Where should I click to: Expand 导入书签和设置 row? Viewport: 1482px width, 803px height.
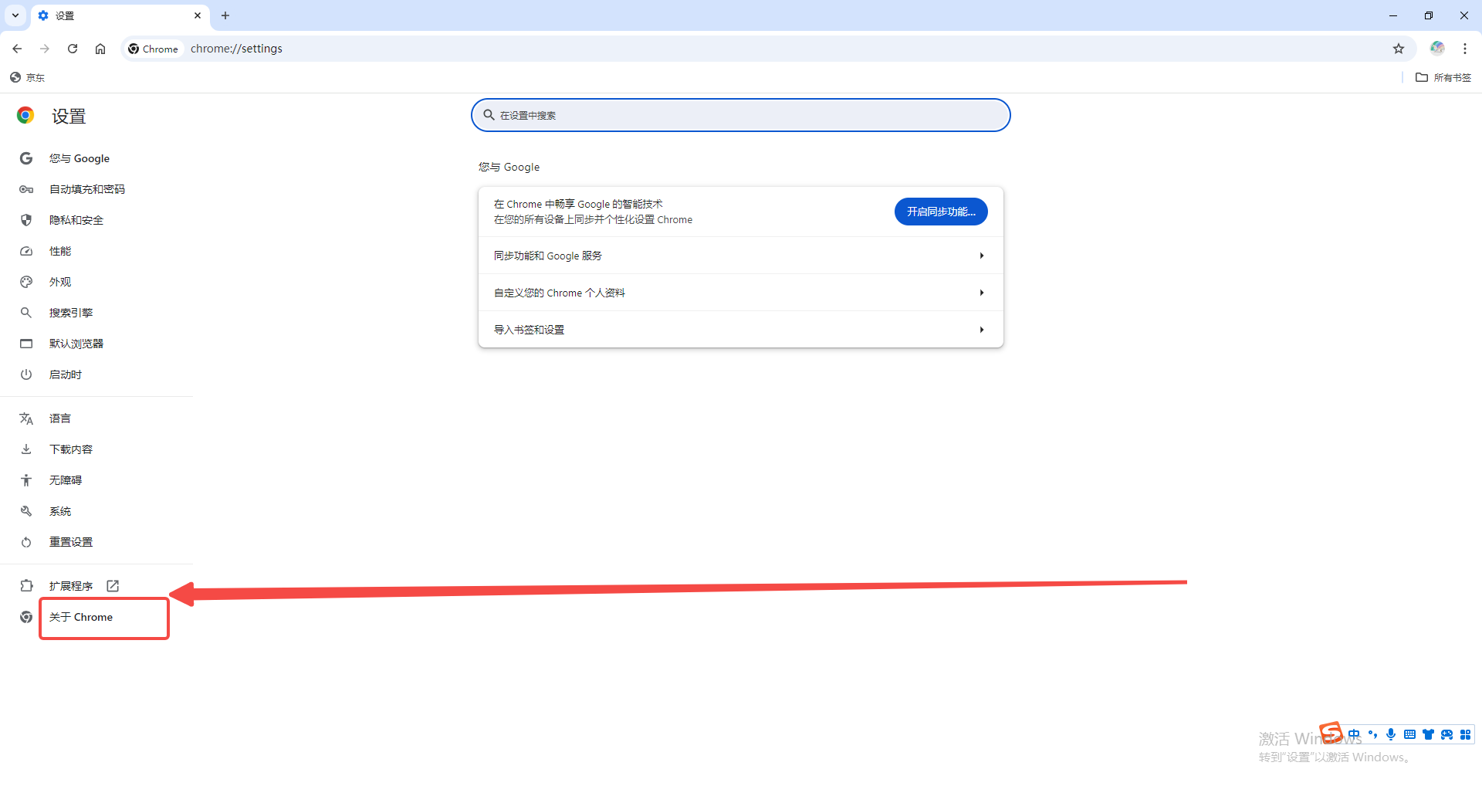pyautogui.click(x=741, y=330)
